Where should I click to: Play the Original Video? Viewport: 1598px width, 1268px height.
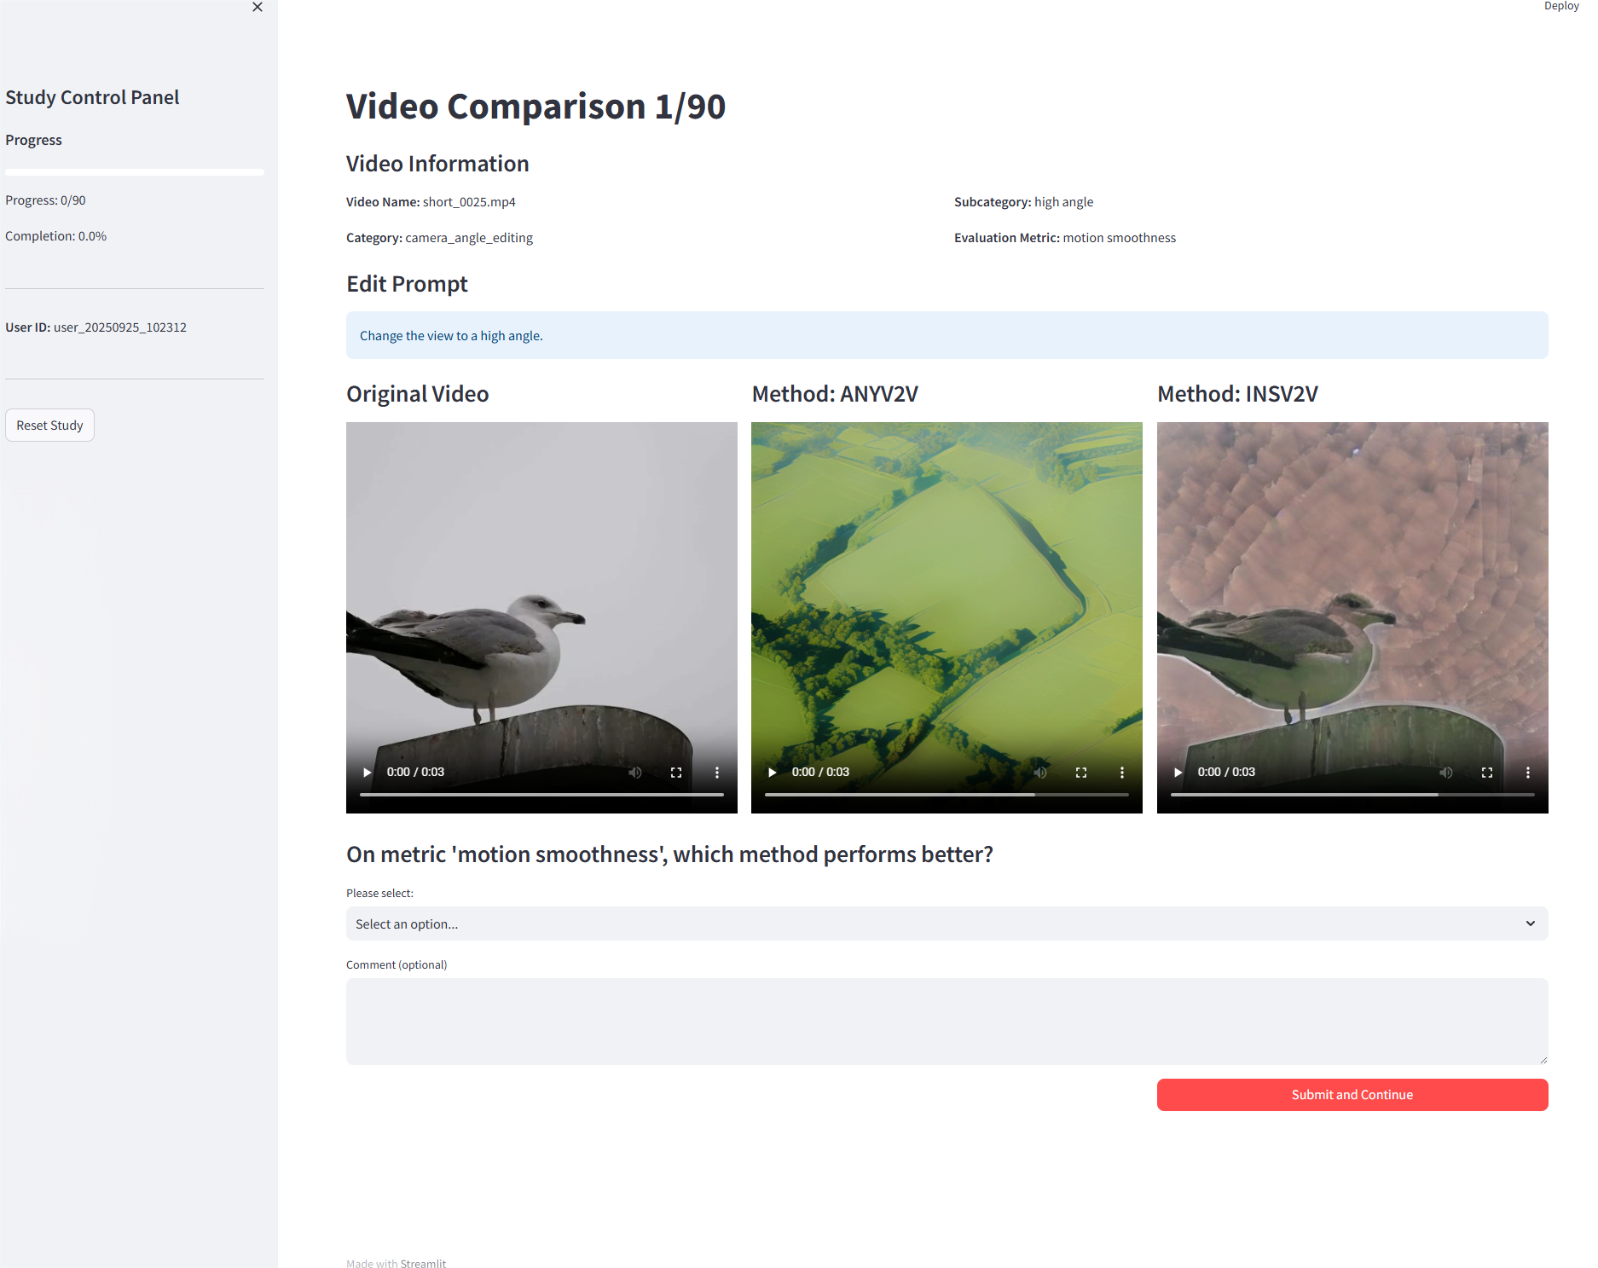click(x=367, y=773)
